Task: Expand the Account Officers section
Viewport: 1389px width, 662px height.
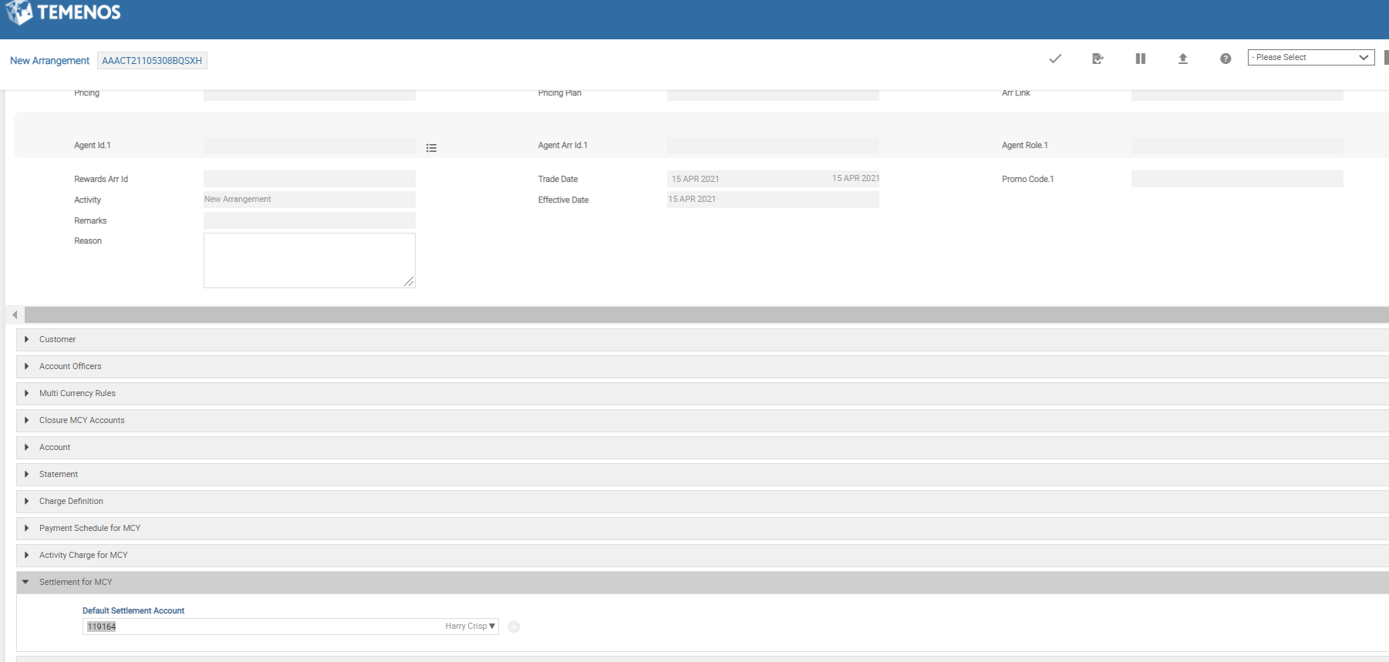Action: tap(70, 367)
